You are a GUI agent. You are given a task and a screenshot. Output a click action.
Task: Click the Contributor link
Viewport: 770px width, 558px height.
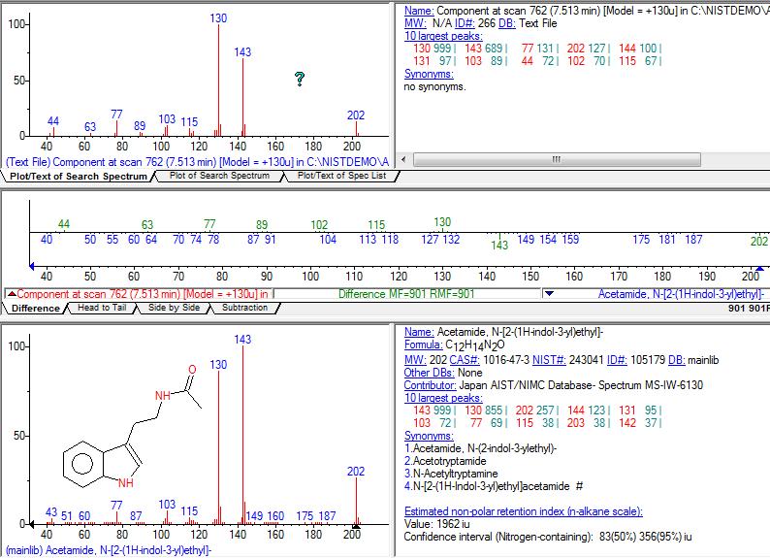(x=431, y=384)
